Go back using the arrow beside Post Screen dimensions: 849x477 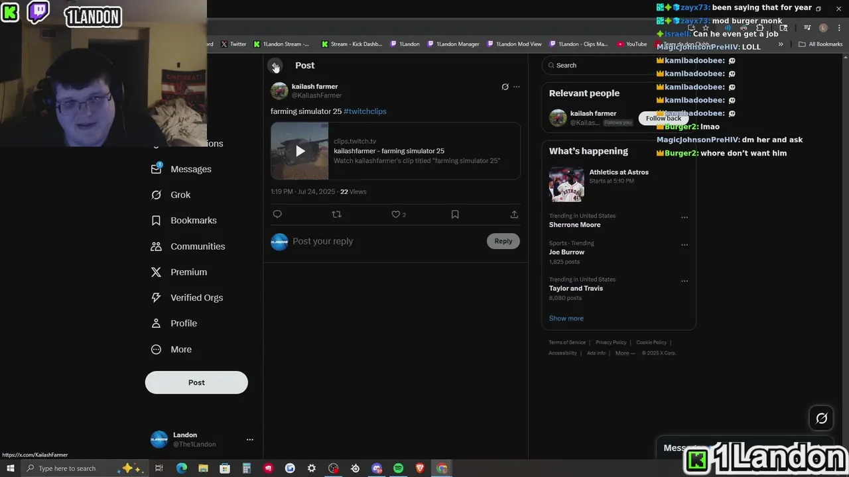(275, 66)
